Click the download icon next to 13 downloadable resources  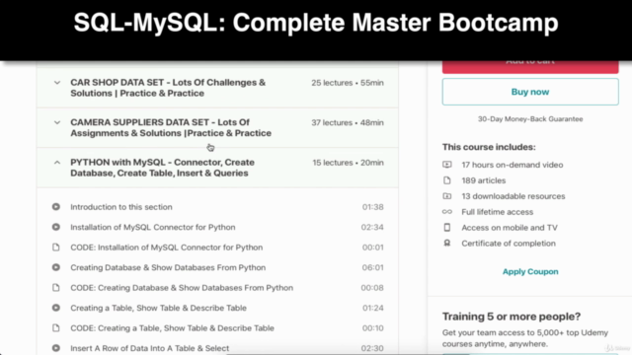(447, 196)
